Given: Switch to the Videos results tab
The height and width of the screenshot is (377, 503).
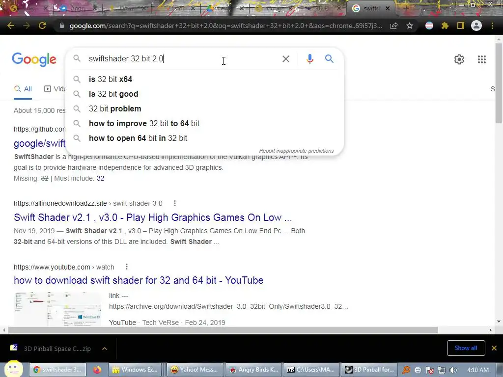Looking at the screenshot, I should 55,89.
